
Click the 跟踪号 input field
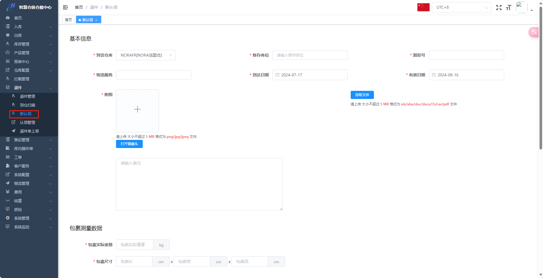click(x=466, y=55)
